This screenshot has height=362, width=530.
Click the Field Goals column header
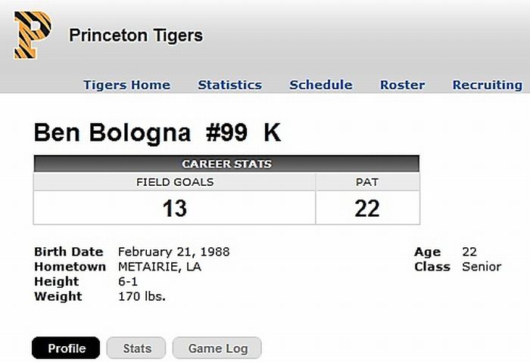[x=174, y=182]
